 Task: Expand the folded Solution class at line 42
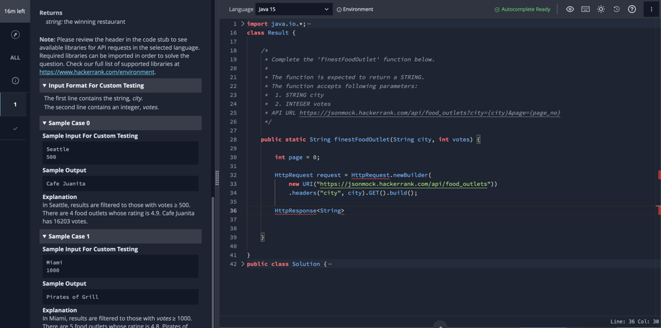[243, 264]
